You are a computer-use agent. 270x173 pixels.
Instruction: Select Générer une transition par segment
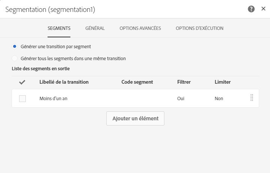pos(15,47)
